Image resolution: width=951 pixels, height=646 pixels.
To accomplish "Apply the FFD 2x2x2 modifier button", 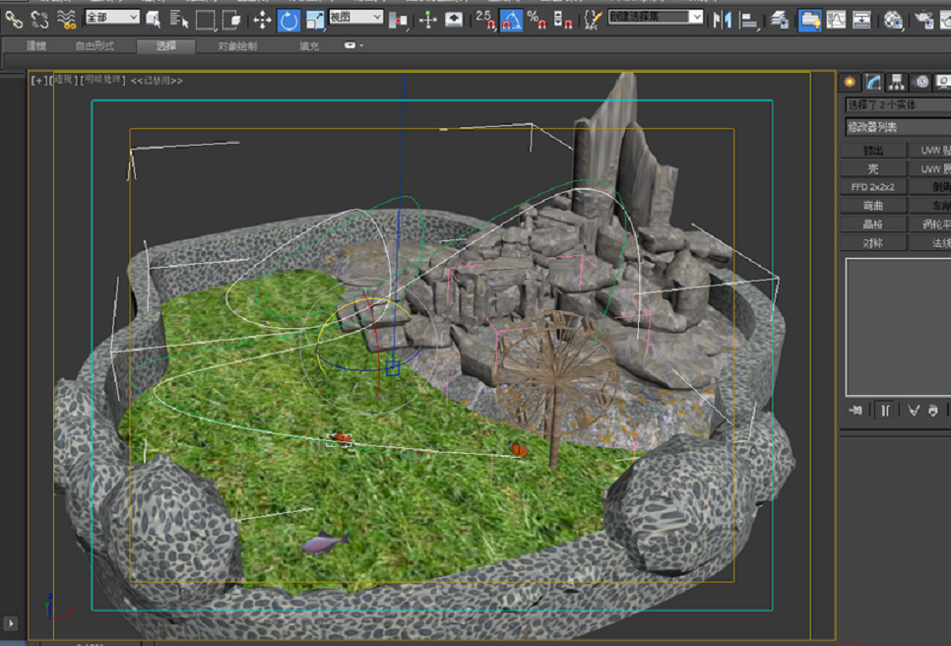I will coord(872,187).
